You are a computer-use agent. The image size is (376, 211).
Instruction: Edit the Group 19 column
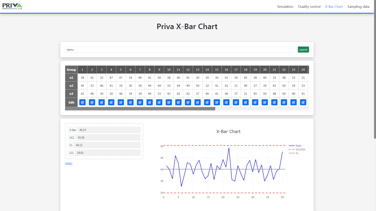(x=255, y=103)
